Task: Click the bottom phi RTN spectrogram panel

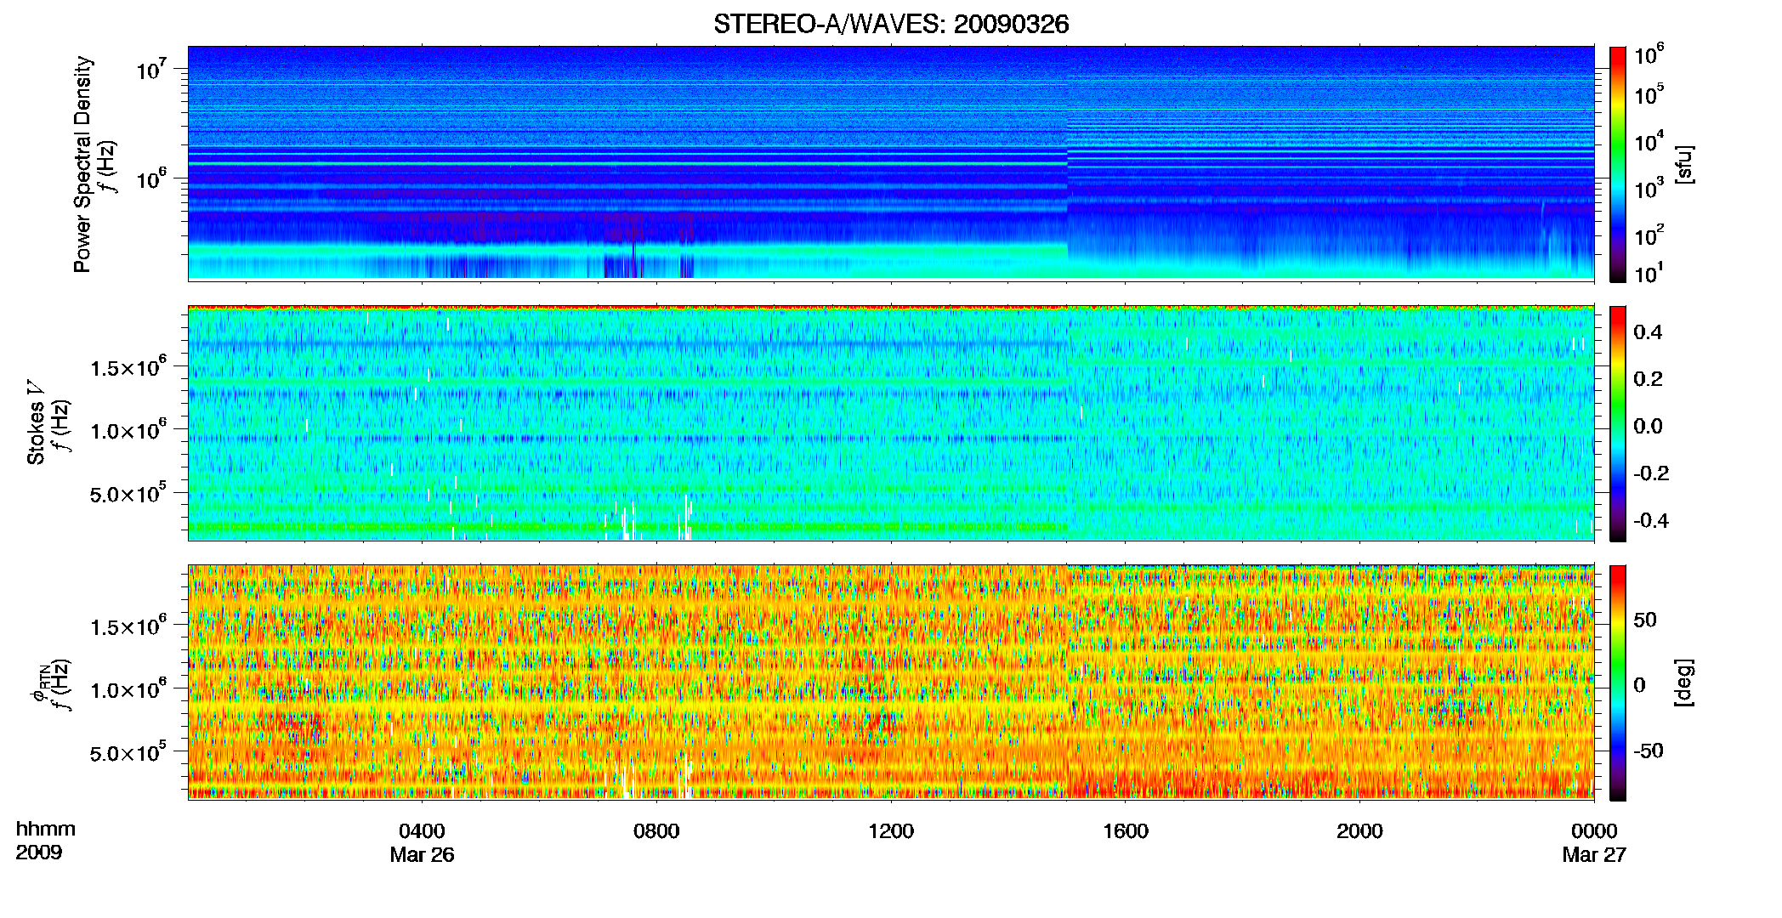Action: [x=891, y=682]
